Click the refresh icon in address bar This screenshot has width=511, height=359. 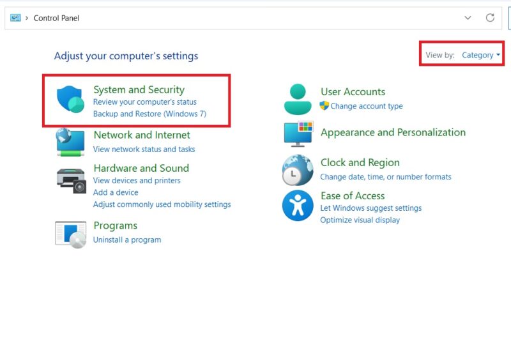(490, 18)
